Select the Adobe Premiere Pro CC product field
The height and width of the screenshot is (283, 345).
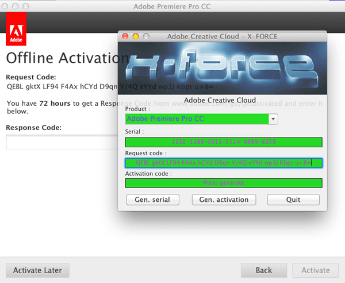(197, 119)
